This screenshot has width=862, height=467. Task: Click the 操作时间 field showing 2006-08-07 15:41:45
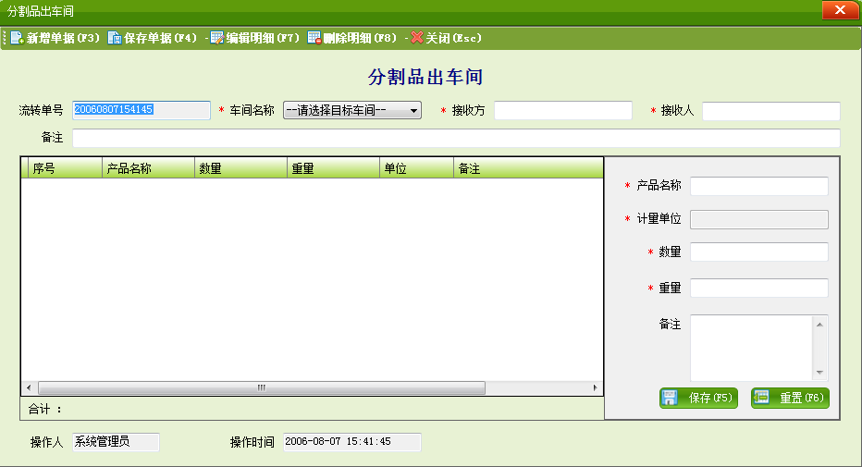(x=352, y=442)
